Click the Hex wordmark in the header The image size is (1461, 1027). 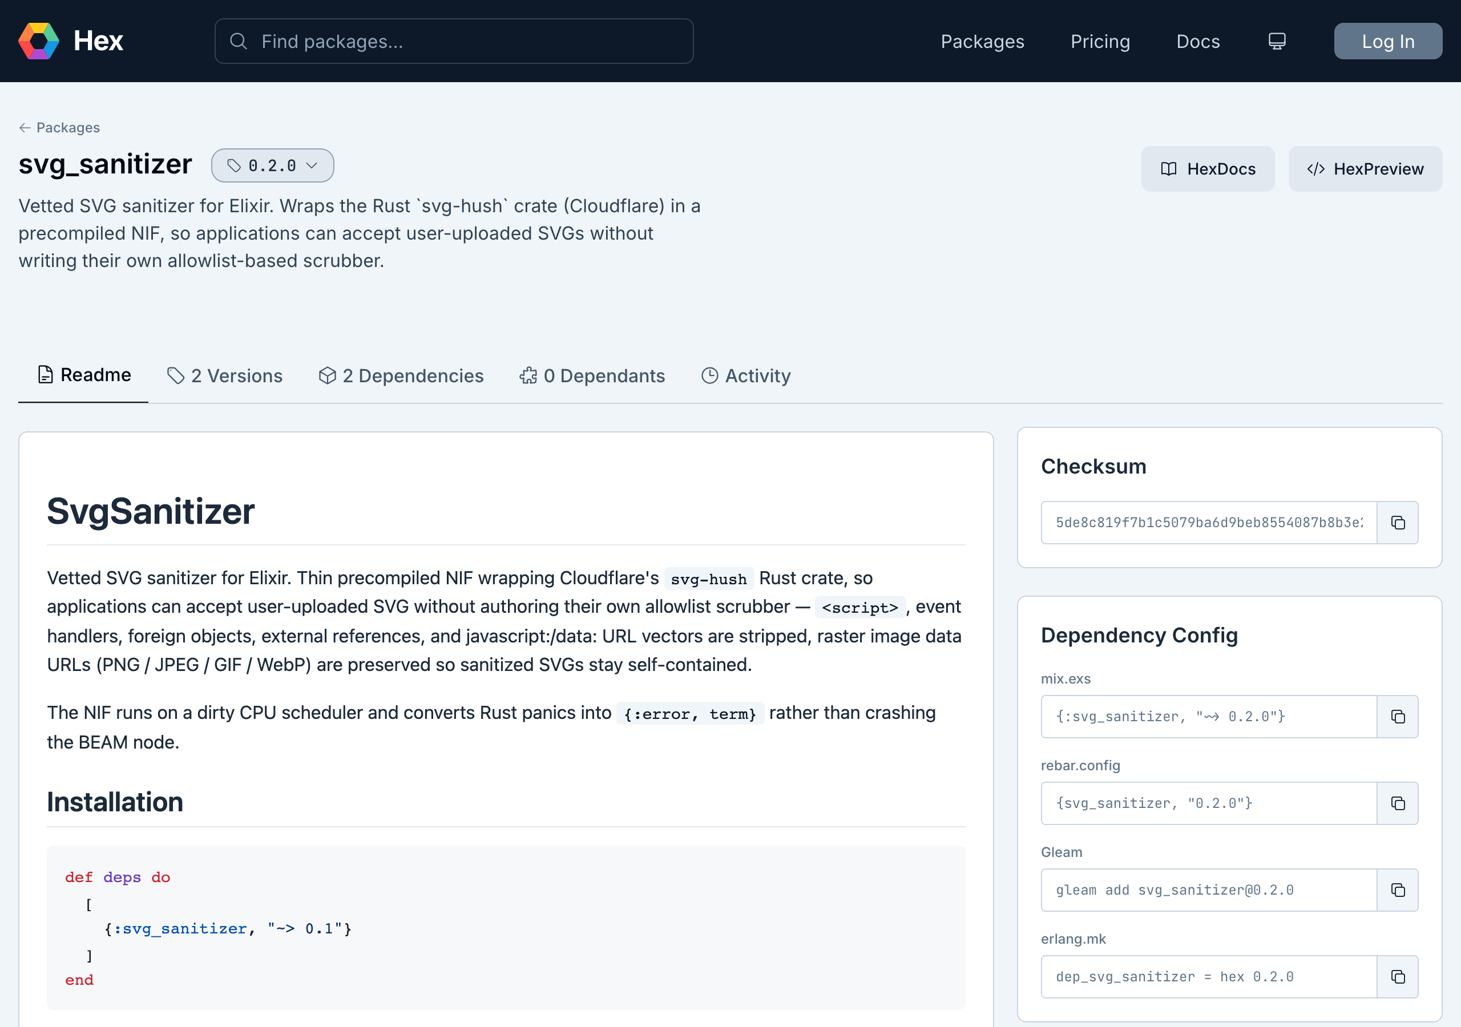[99, 41]
